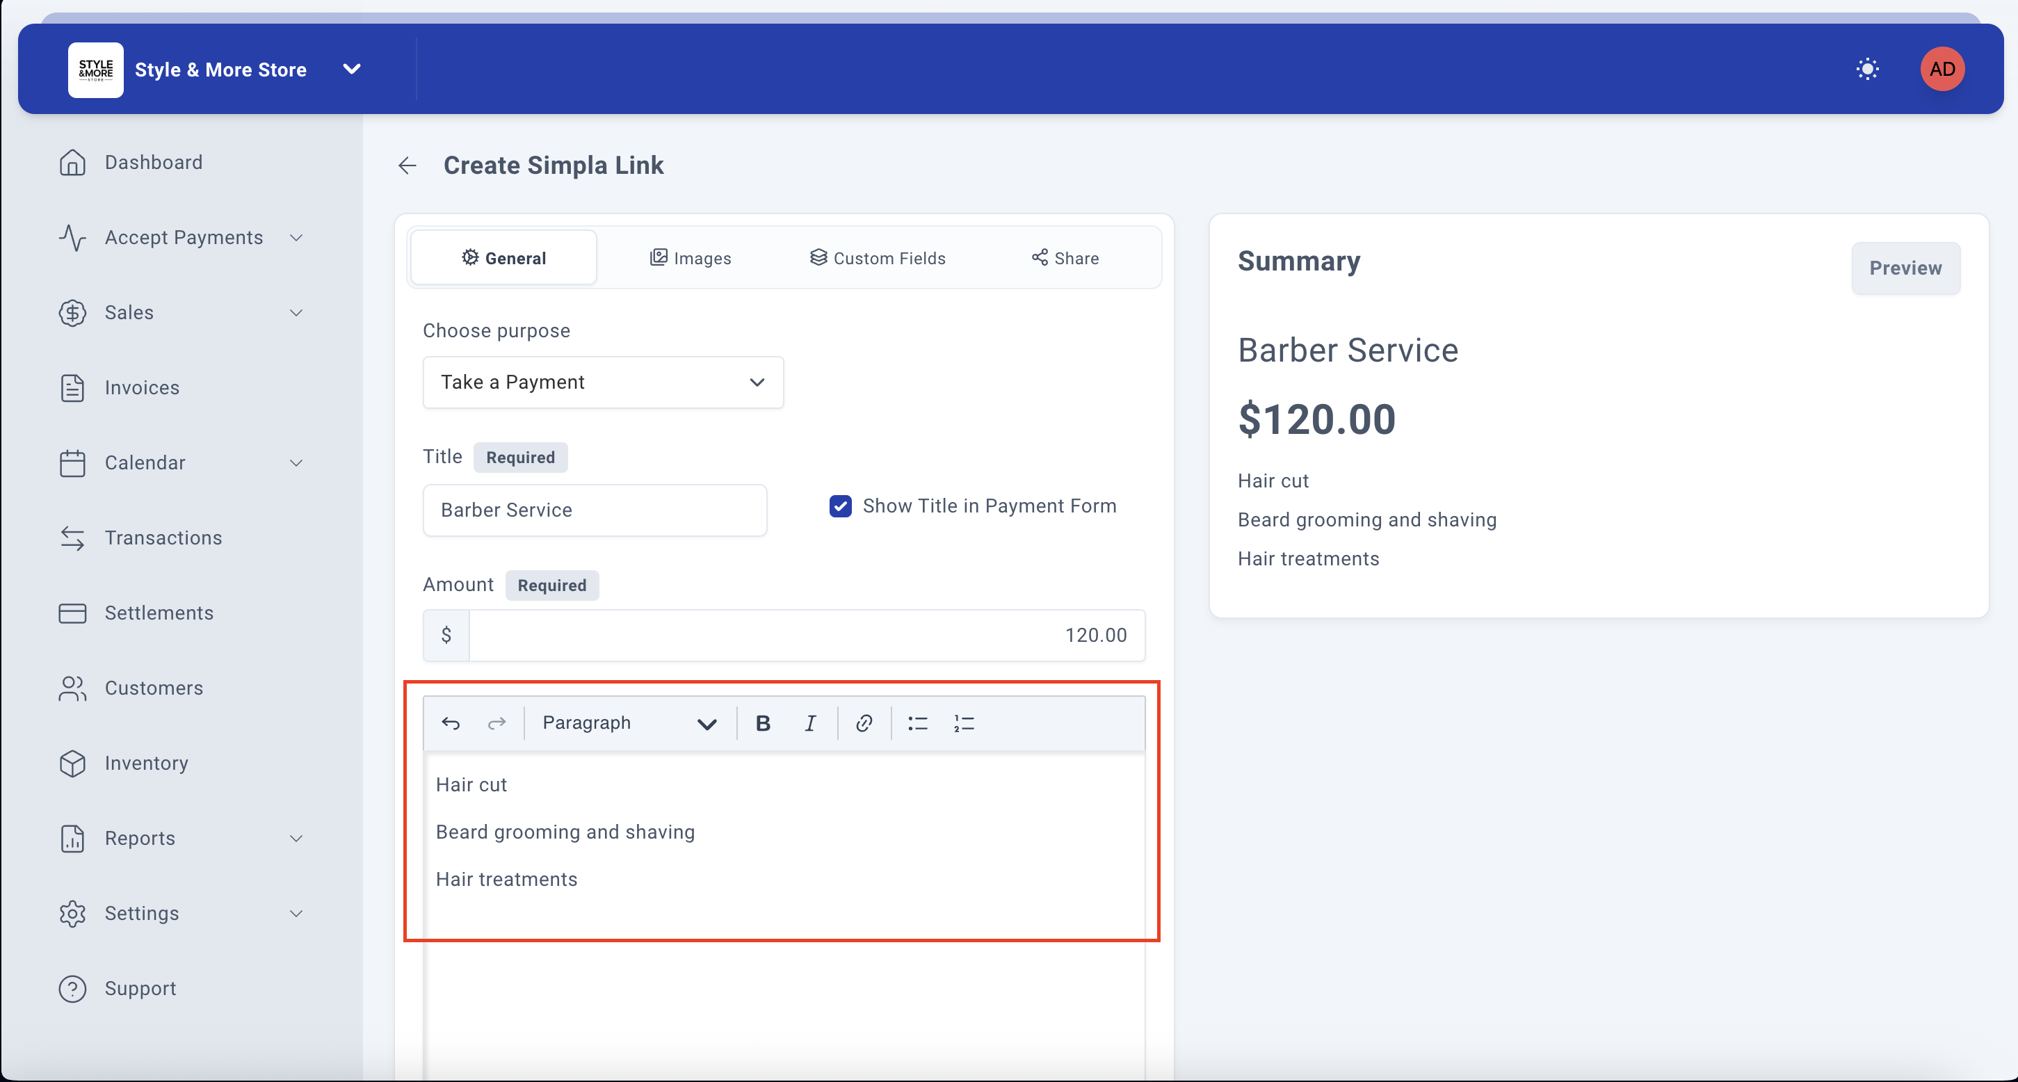This screenshot has height=1082, width=2018.
Task: Uncheck Show Title in Payment Form
Action: tap(841, 506)
